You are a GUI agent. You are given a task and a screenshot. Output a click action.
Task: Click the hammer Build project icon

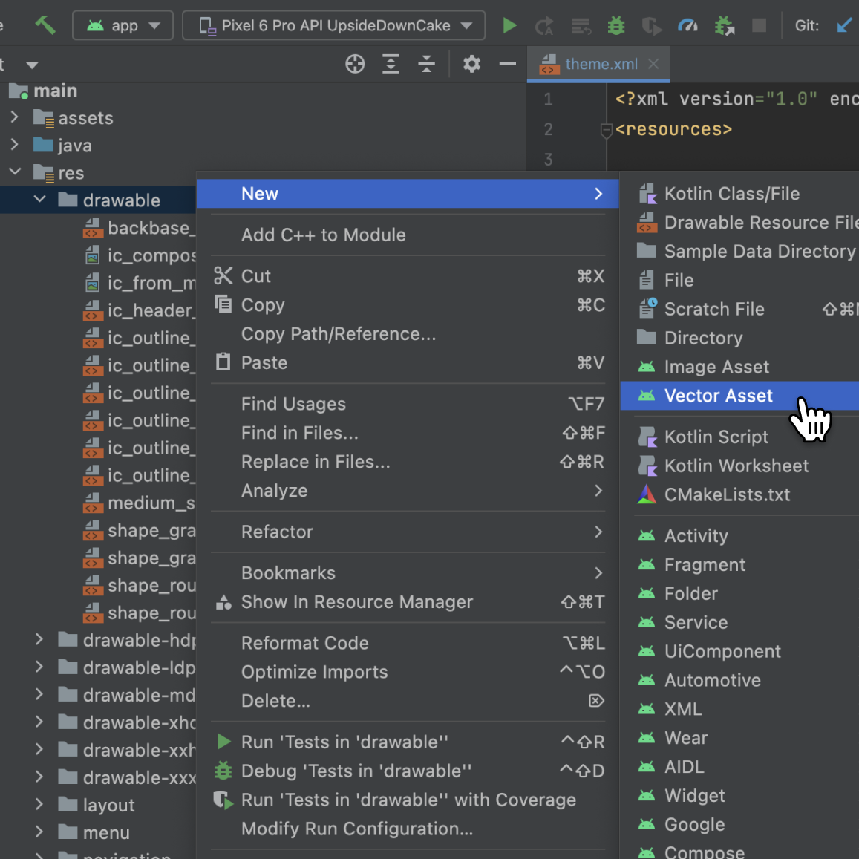(45, 25)
